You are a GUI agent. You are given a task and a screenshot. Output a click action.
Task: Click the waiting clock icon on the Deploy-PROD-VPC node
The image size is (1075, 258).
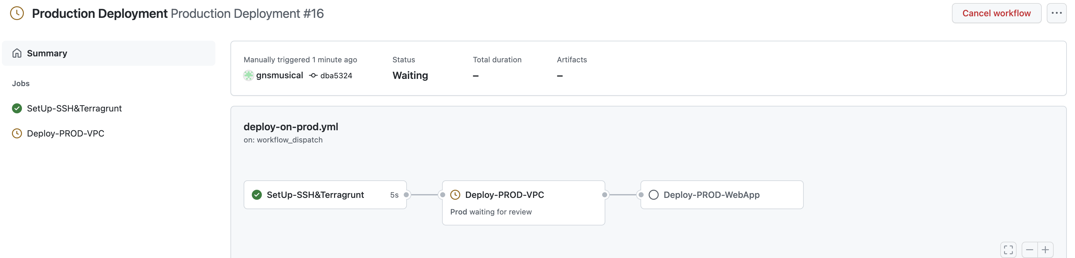[x=455, y=195]
